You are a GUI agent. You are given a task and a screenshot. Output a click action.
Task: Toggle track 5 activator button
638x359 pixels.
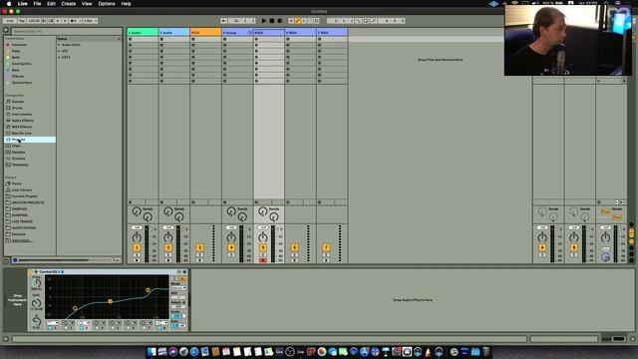coord(263,247)
